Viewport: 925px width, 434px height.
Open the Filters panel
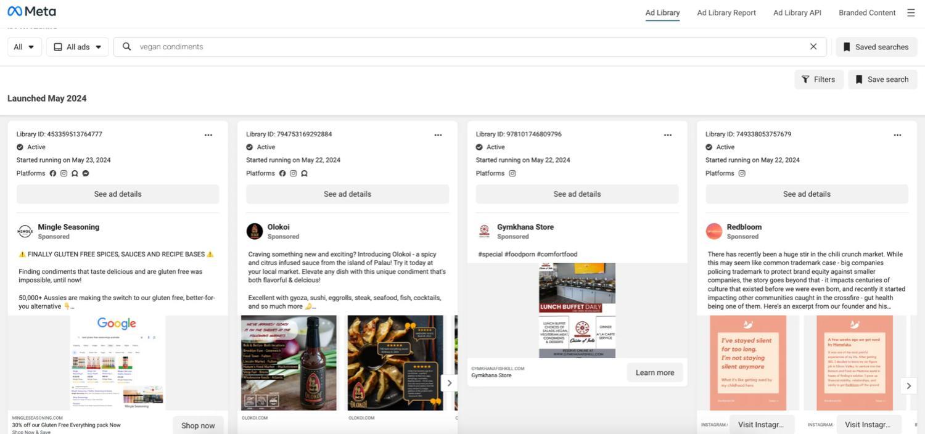pos(818,80)
